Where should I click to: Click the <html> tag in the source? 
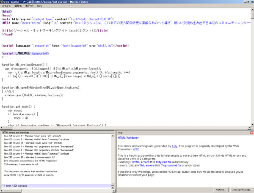7,12
